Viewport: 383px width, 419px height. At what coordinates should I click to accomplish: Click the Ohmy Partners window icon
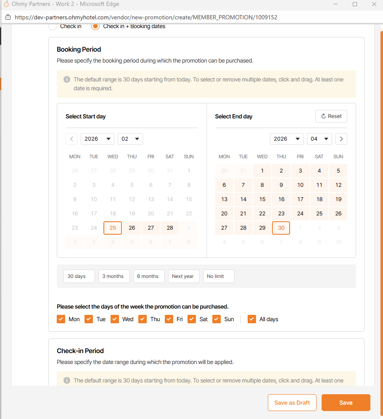pyautogui.click(x=6, y=4)
